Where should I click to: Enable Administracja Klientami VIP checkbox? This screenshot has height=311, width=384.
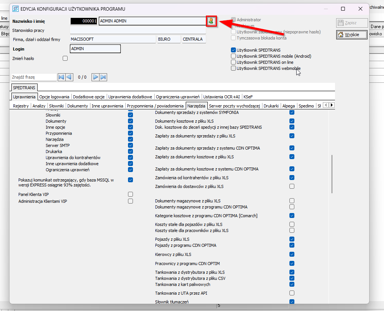[x=131, y=201]
